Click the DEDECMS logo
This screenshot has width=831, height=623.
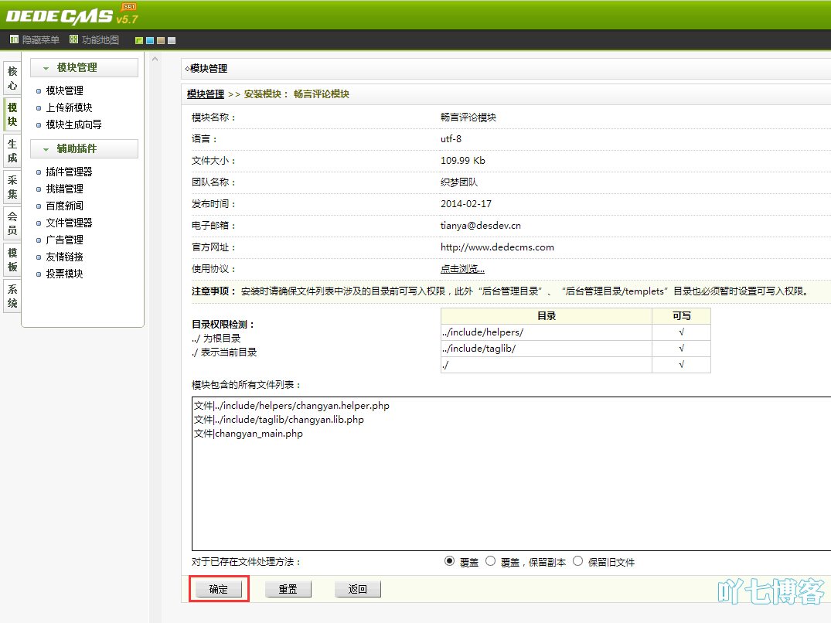(x=60, y=15)
